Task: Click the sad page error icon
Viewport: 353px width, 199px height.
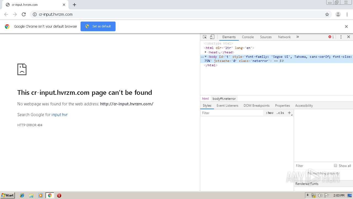Action: [22, 69]
